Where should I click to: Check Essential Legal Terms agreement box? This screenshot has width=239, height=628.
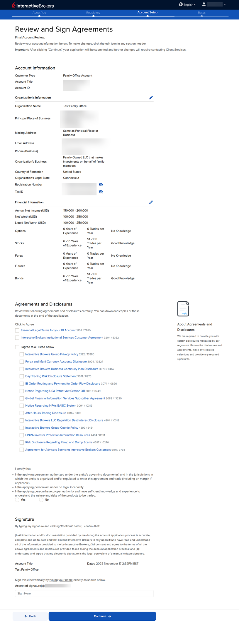click(17, 330)
